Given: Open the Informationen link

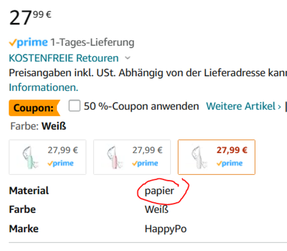Looking at the screenshot, I should point(44,88).
